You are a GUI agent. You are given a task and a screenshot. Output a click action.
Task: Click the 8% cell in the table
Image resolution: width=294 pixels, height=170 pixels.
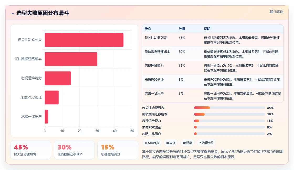pyautogui.click(x=181, y=79)
